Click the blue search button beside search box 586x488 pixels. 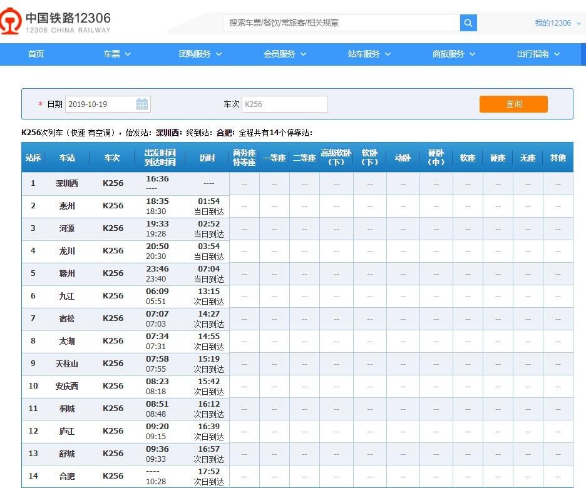click(468, 23)
